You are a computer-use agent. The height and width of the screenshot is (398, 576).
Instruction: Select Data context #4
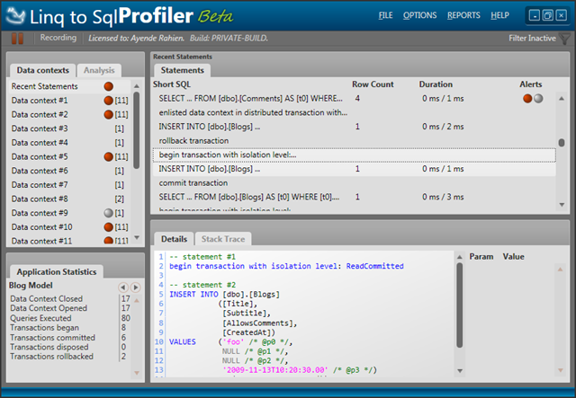[68, 142]
